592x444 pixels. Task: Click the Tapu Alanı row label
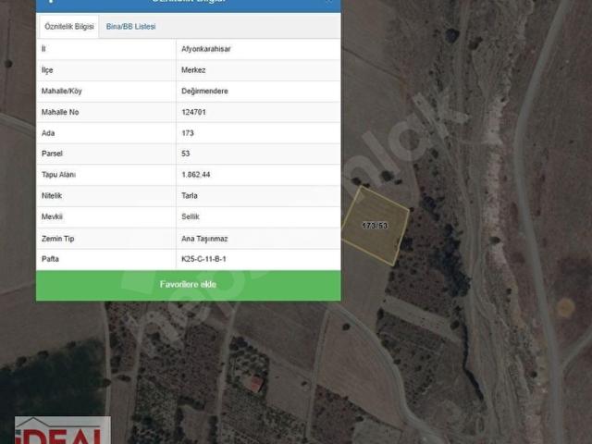pos(58,175)
